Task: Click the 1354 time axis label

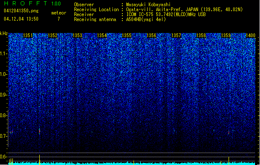Action: point(102,35)
